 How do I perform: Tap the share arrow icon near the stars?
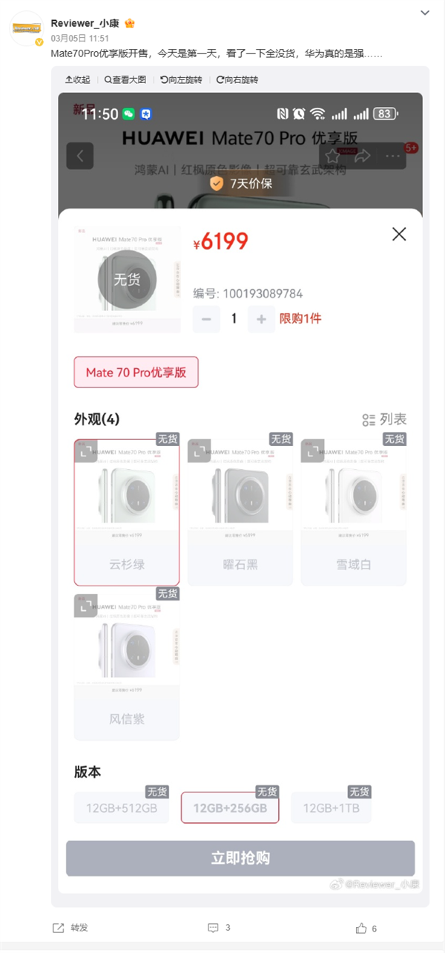click(x=363, y=157)
